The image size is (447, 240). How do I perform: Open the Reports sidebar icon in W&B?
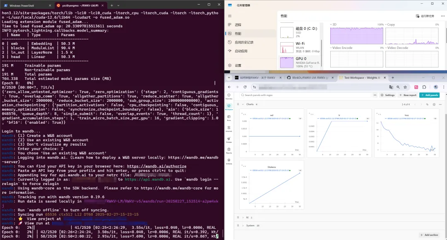[229, 151]
